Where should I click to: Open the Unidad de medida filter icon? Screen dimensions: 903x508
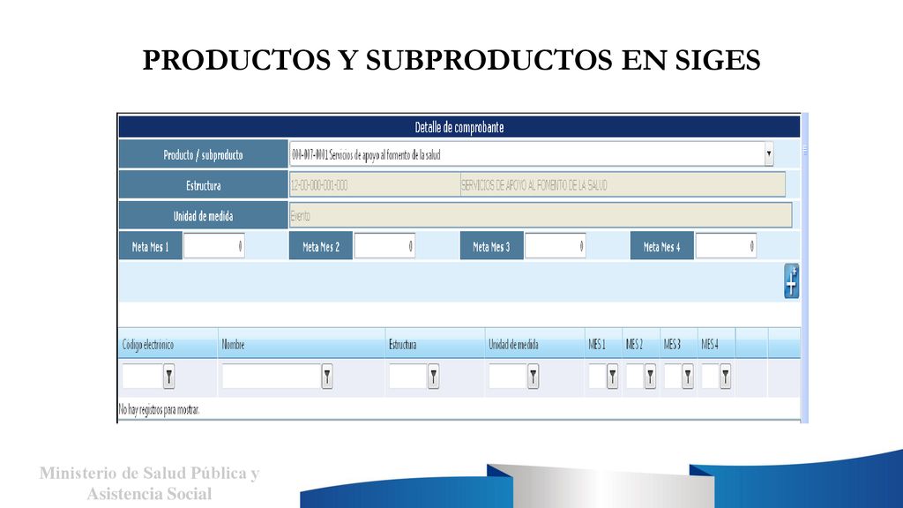(x=534, y=377)
